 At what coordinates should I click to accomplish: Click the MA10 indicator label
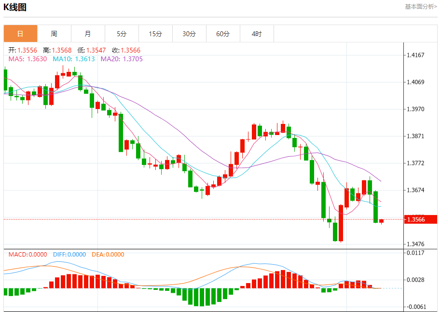pos(74,59)
